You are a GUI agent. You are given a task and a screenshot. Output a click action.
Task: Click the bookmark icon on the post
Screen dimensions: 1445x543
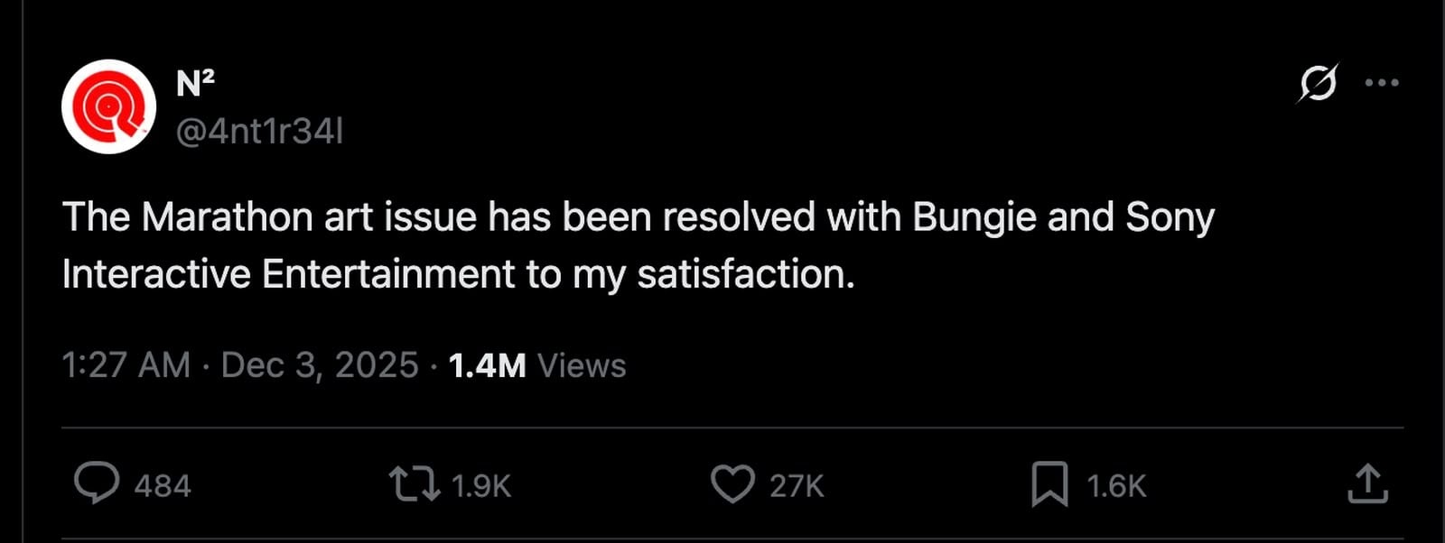[1051, 485]
